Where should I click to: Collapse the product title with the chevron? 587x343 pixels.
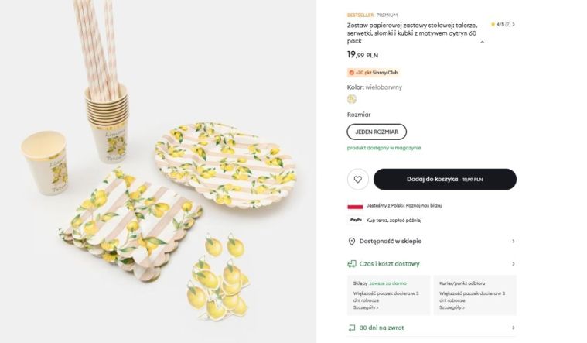(x=482, y=42)
